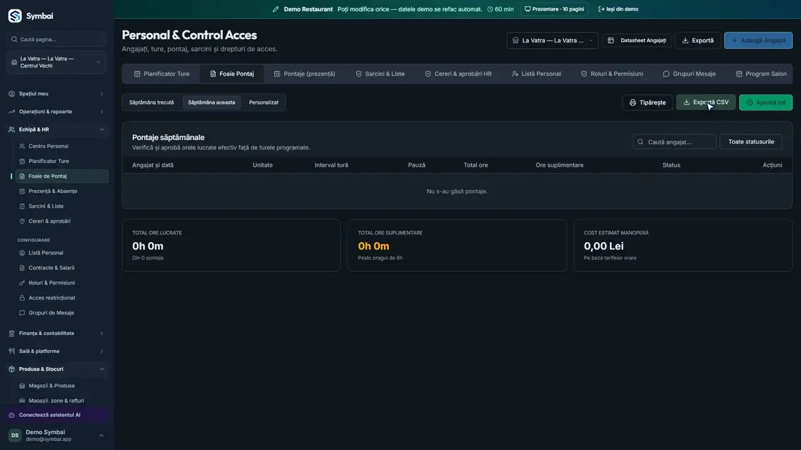
Task: Click the Exportă CSV button
Action: tap(706, 102)
